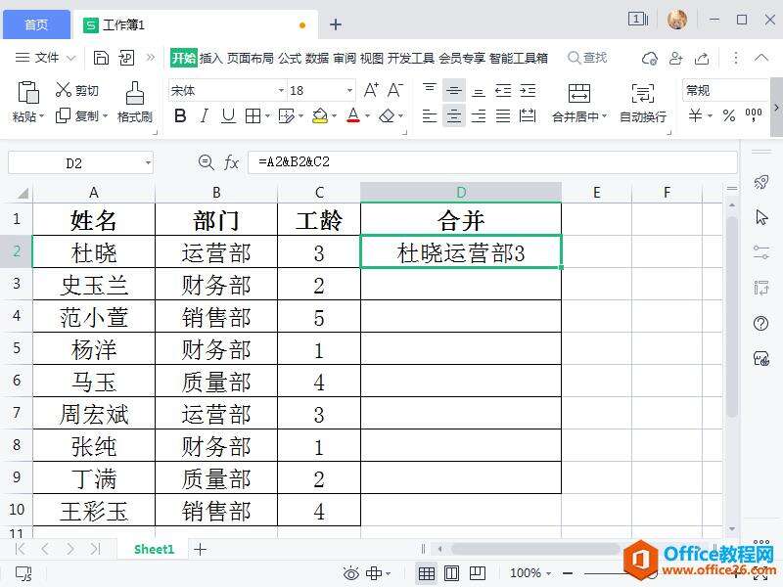Switch to page layout view in status bar
The image size is (783, 587).
tap(451, 573)
